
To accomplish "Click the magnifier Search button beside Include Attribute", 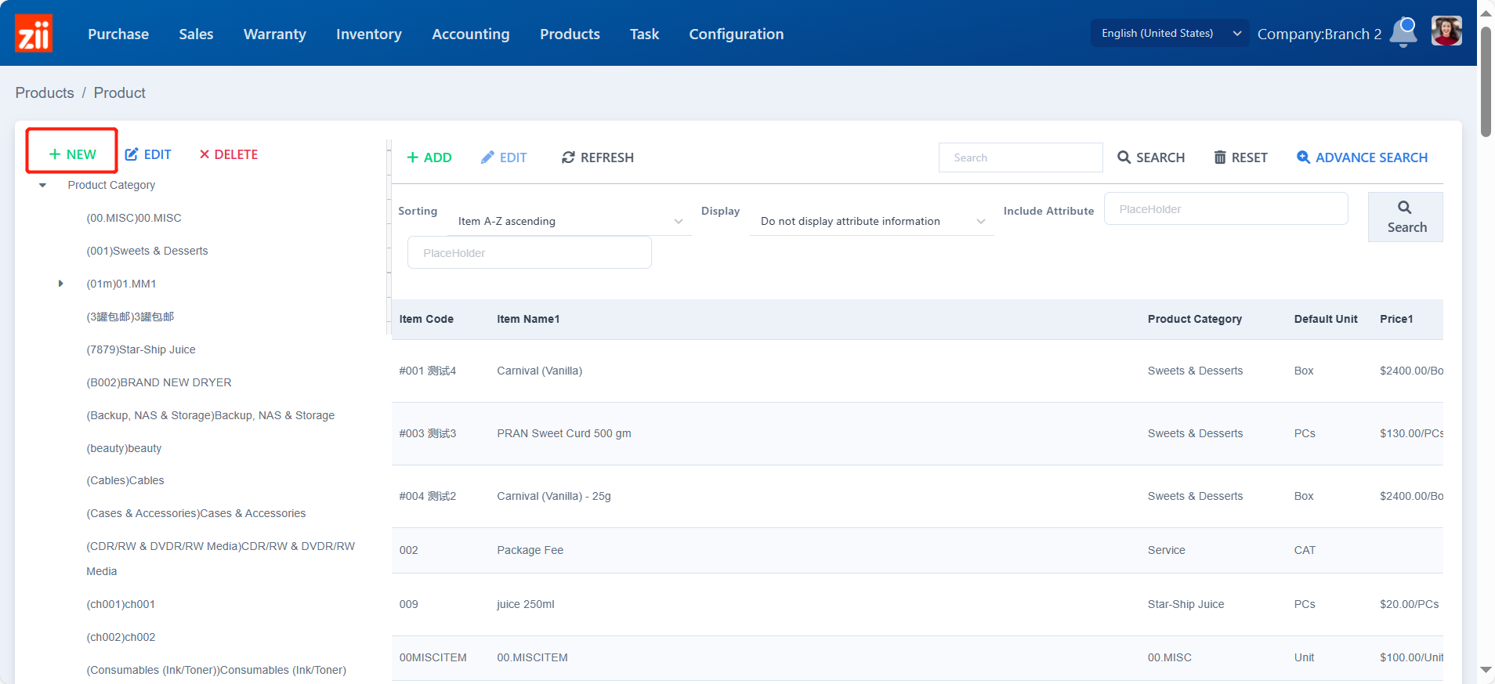I will (x=1405, y=217).
